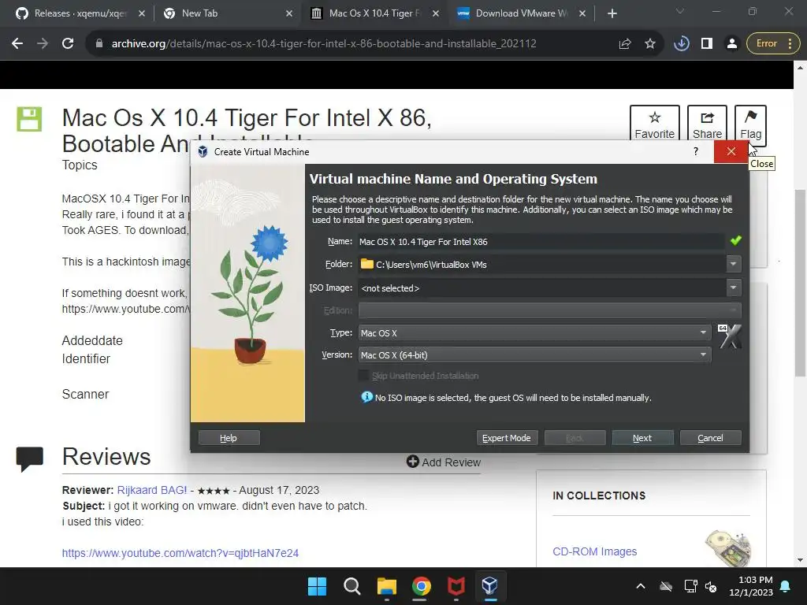Reload the archive.org page

click(68, 44)
